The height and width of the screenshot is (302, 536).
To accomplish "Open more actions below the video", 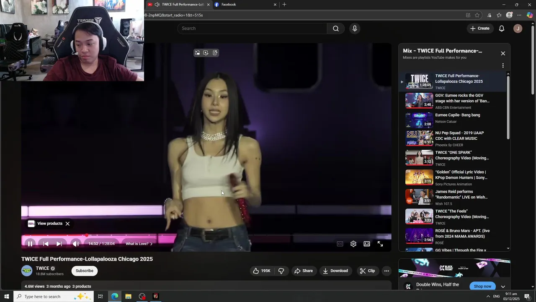I will [387, 271].
